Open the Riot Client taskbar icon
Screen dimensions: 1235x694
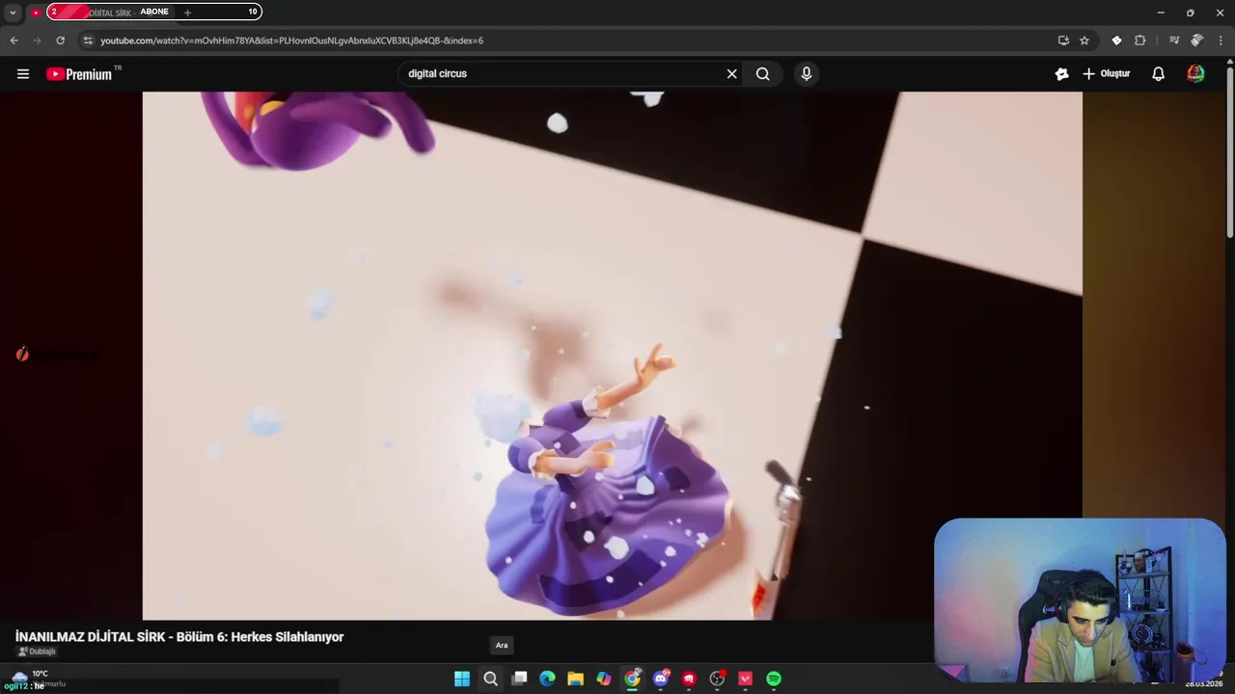click(x=689, y=679)
